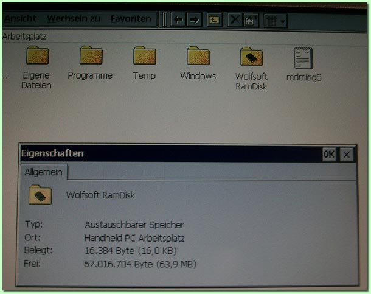Select the mdmlog5 text file
The image size is (371, 294).
point(304,65)
